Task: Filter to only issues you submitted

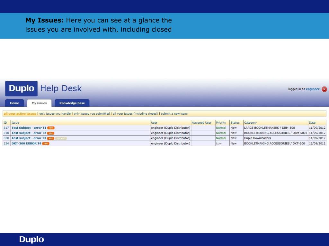Action: coord(92,114)
